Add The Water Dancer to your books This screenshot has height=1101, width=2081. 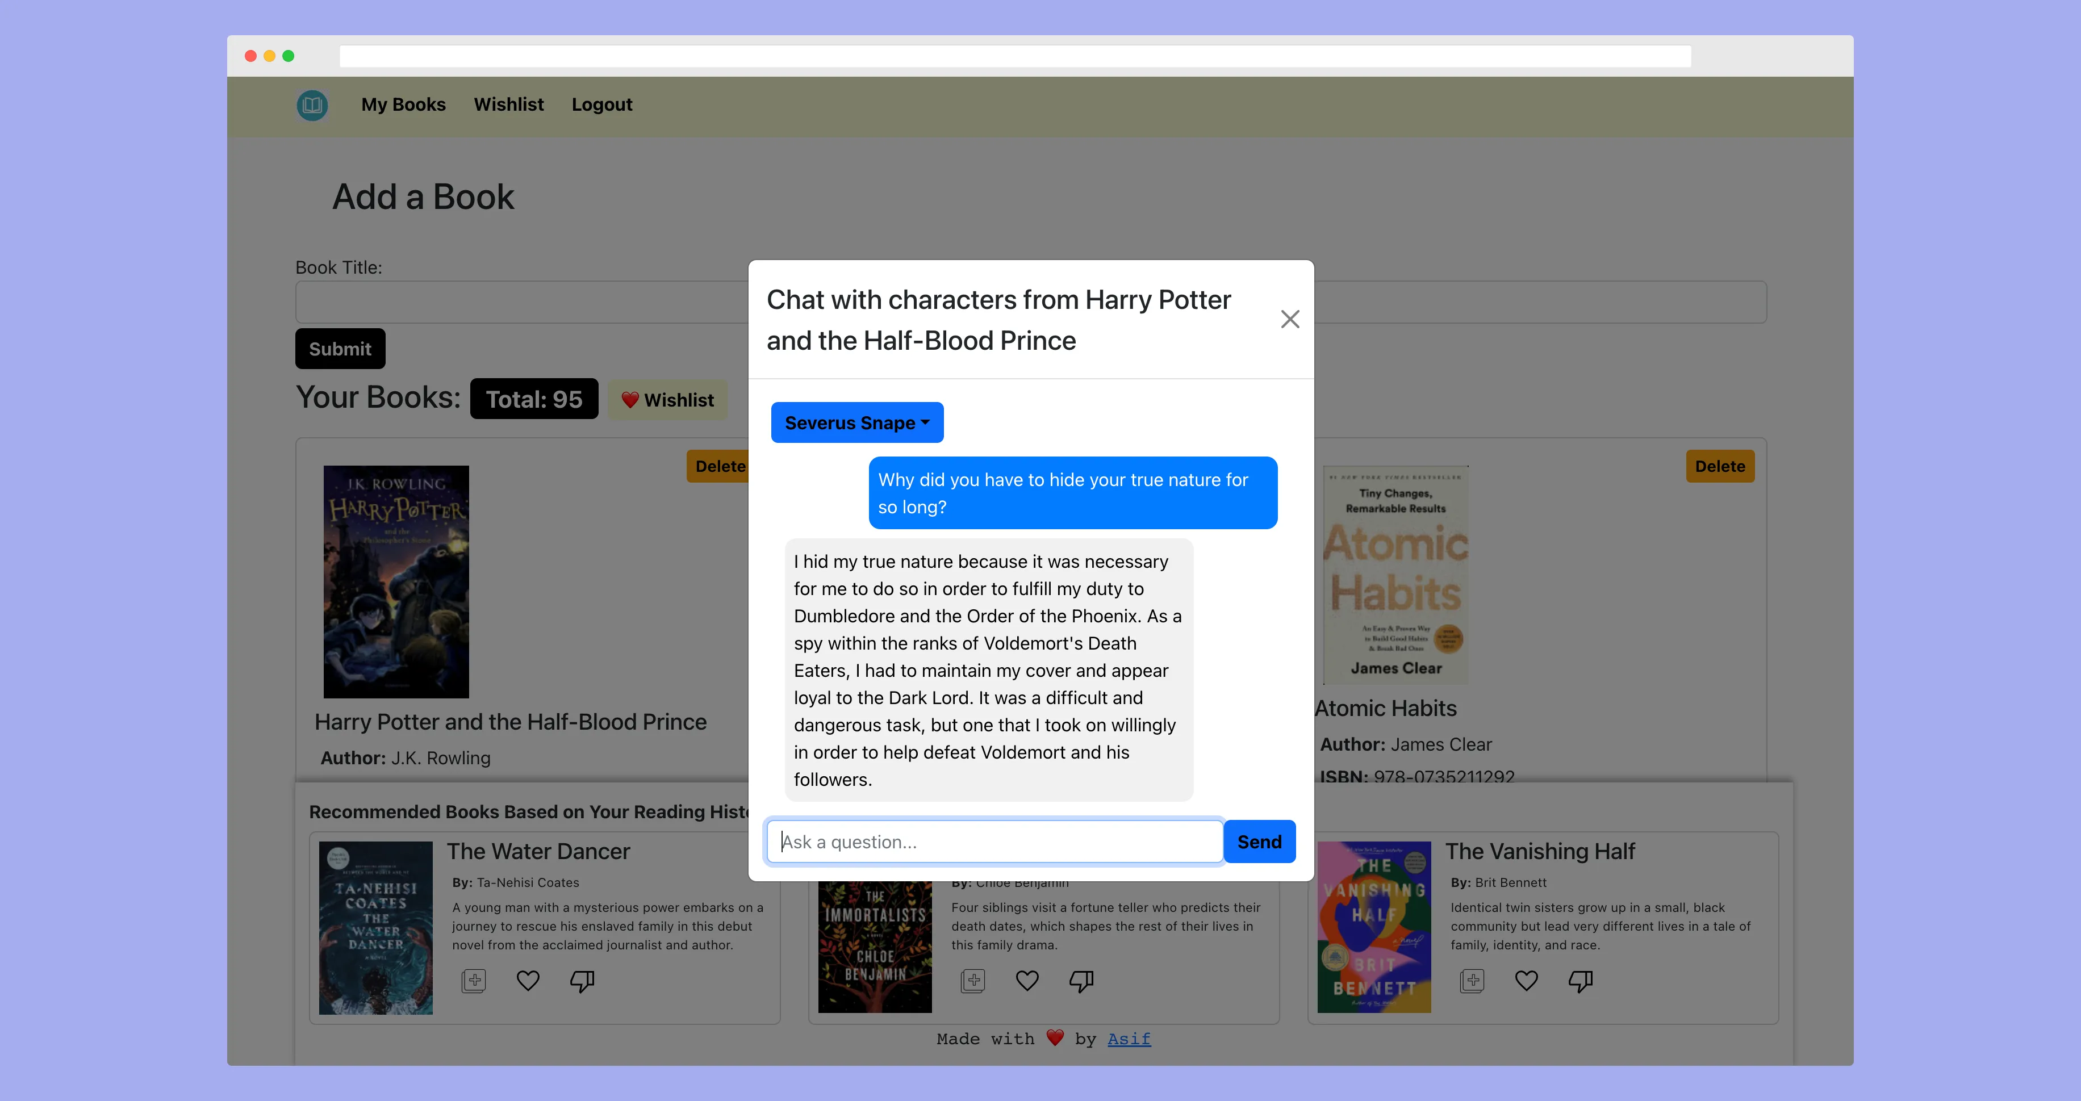click(x=474, y=981)
